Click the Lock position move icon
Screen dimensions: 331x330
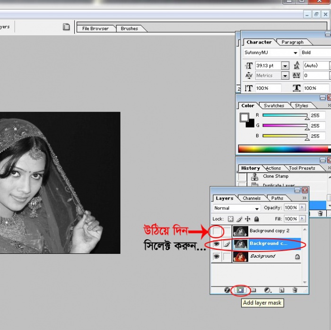[247, 219]
